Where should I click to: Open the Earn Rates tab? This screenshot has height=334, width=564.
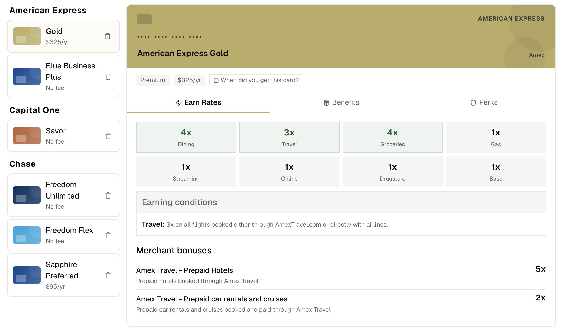[198, 102]
